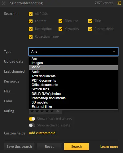The image size is (123, 153).
Task: Uncheck the Title checkbox
Action: pos(90,21)
